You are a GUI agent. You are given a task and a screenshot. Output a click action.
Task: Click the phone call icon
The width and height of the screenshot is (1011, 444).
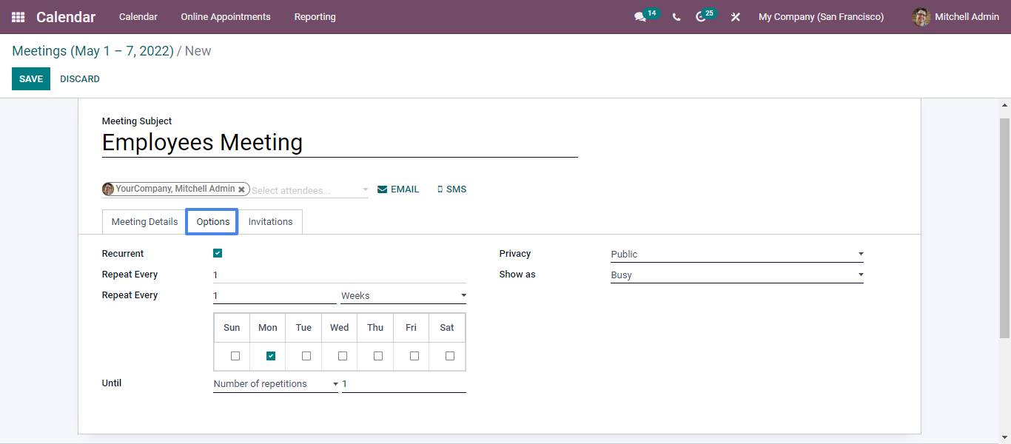676,17
